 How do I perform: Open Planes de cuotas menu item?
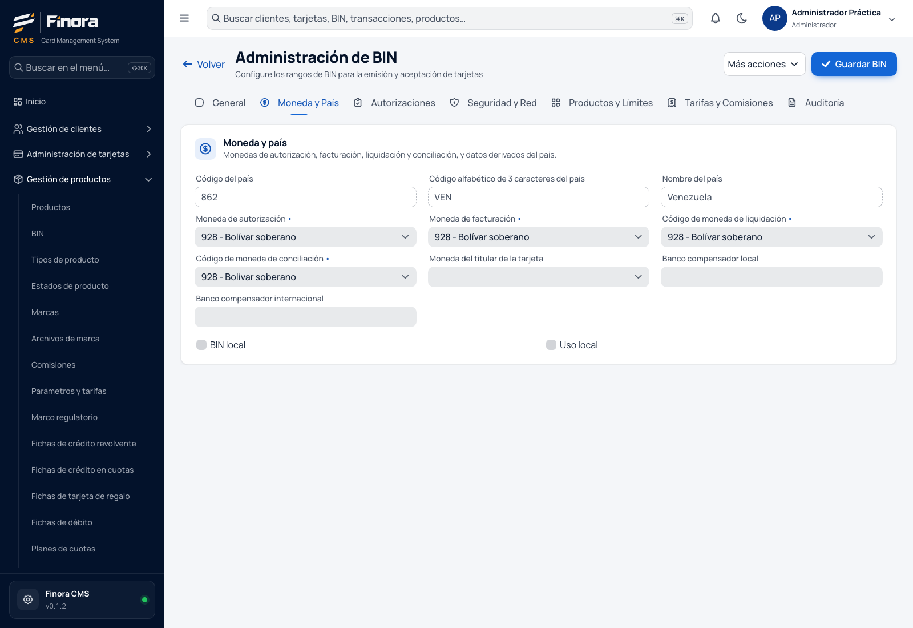pyautogui.click(x=63, y=549)
